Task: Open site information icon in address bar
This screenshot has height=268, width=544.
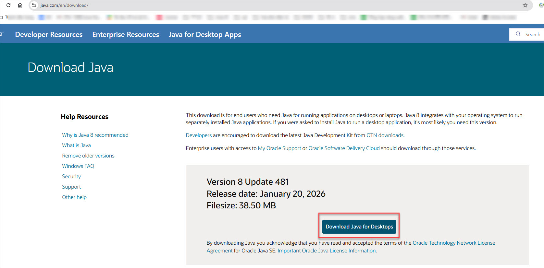Action: pyautogui.click(x=34, y=5)
